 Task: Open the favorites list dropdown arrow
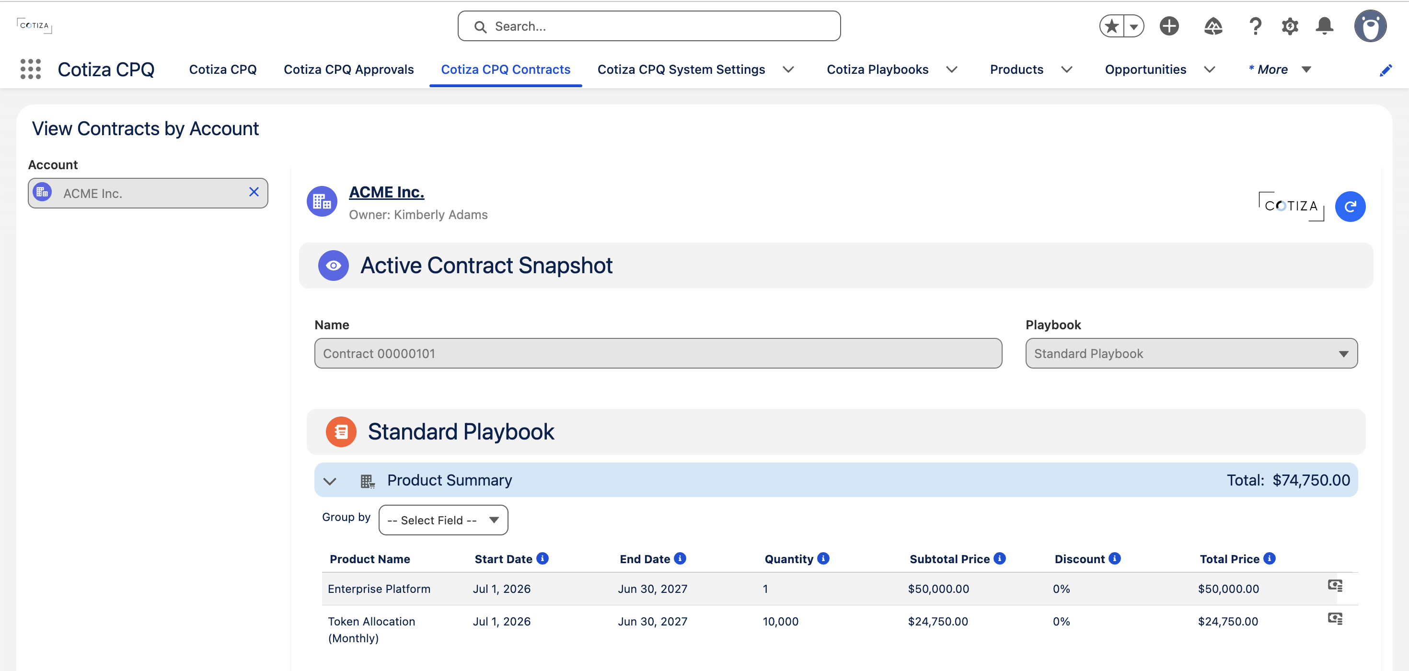click(1134, 26)
